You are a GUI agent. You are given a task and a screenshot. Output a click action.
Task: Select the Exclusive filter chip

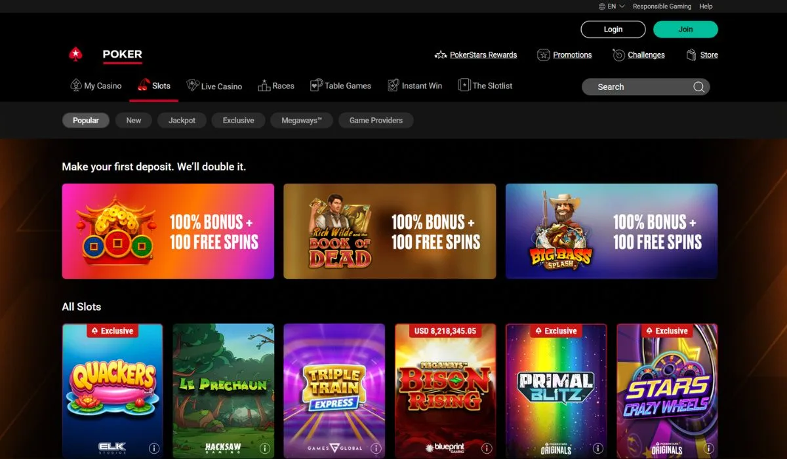click(x=238, y=120)
